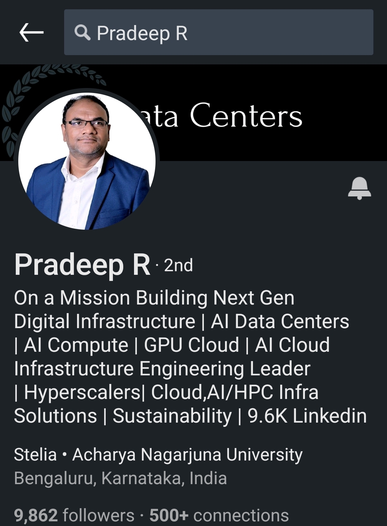This screenshot has width=387, height=526.
Task: Click the Pradeep R profile name heading
Action: coord(82,265)
